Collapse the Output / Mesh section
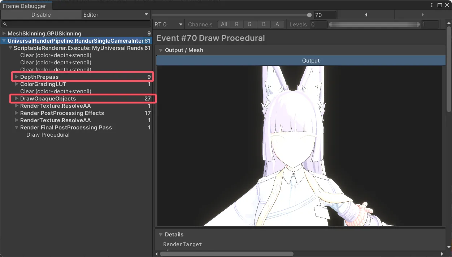Image resolution: width=452 pixels, height=257 pixels. click(x=161, y=50)
